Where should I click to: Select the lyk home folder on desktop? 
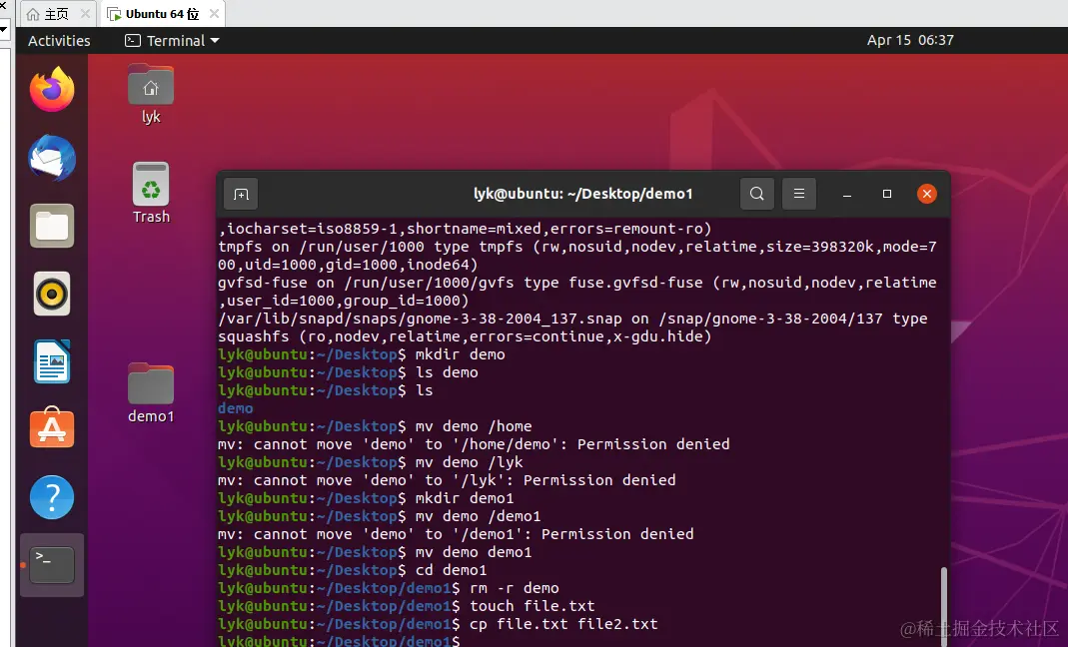(151, 94)
